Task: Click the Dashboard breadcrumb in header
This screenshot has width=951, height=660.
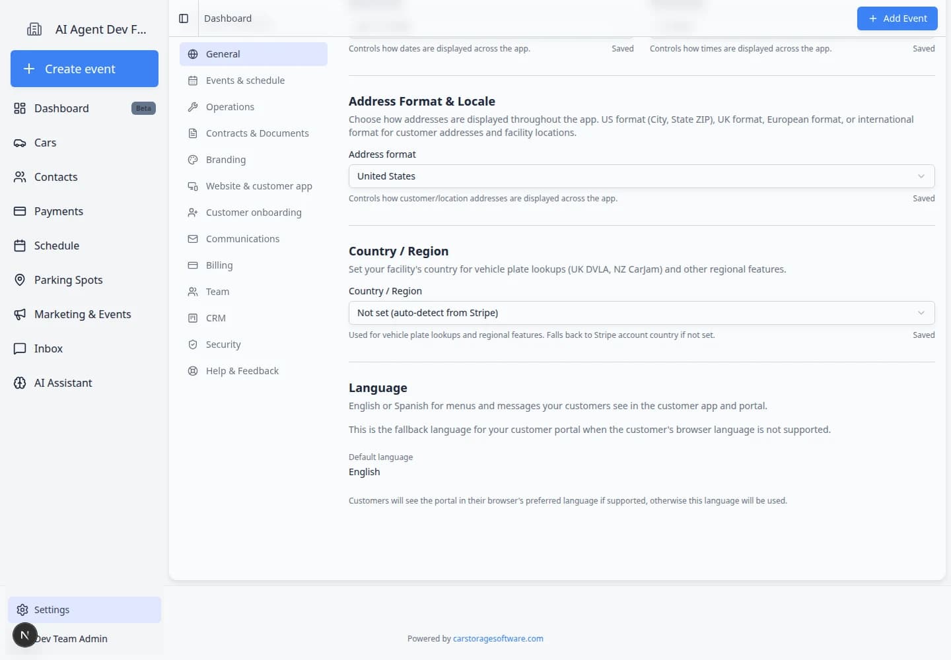Action: coord(228,18)
